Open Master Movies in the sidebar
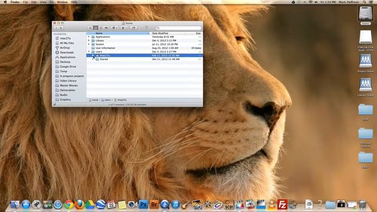This screenshot has height=212, width=377. 67,85
